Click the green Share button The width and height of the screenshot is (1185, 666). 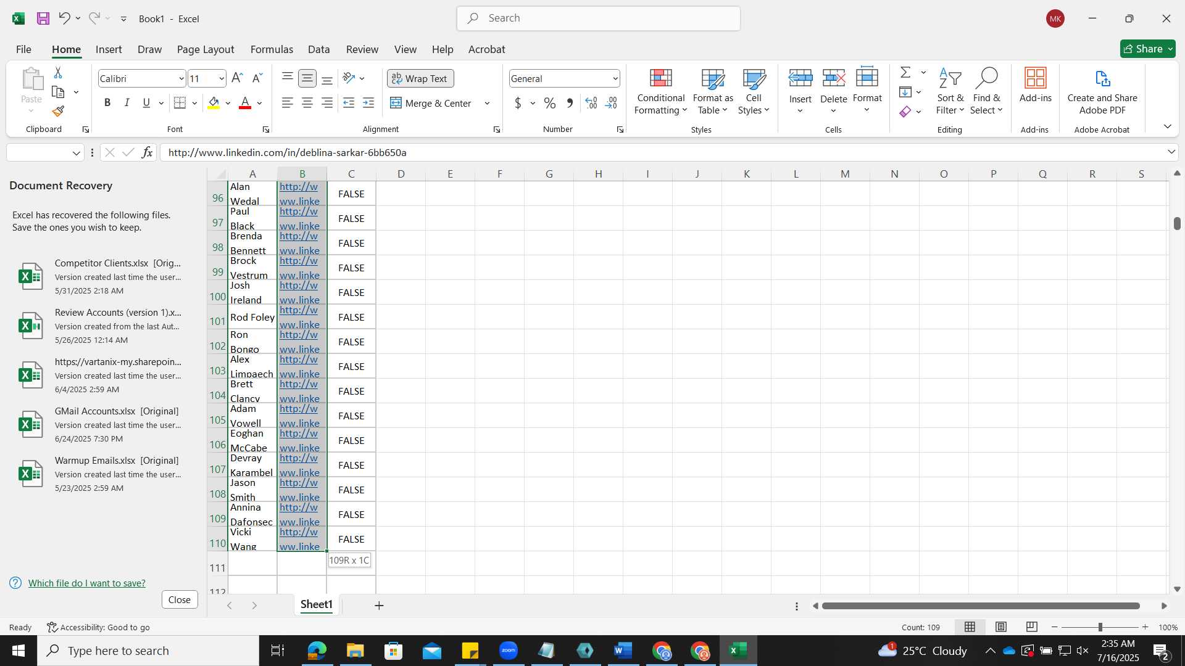pyautogui.click(x=1147, y=49)
